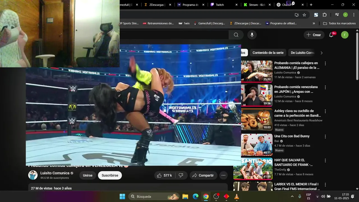The image size is (359, 202).
Task: Like the video with thumbs up
Action: pyautogui.click(x=165, y=175)
